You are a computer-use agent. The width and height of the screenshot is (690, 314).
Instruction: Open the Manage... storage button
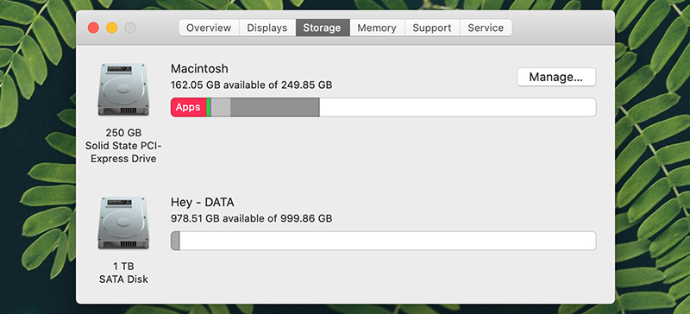coord(556,77)
